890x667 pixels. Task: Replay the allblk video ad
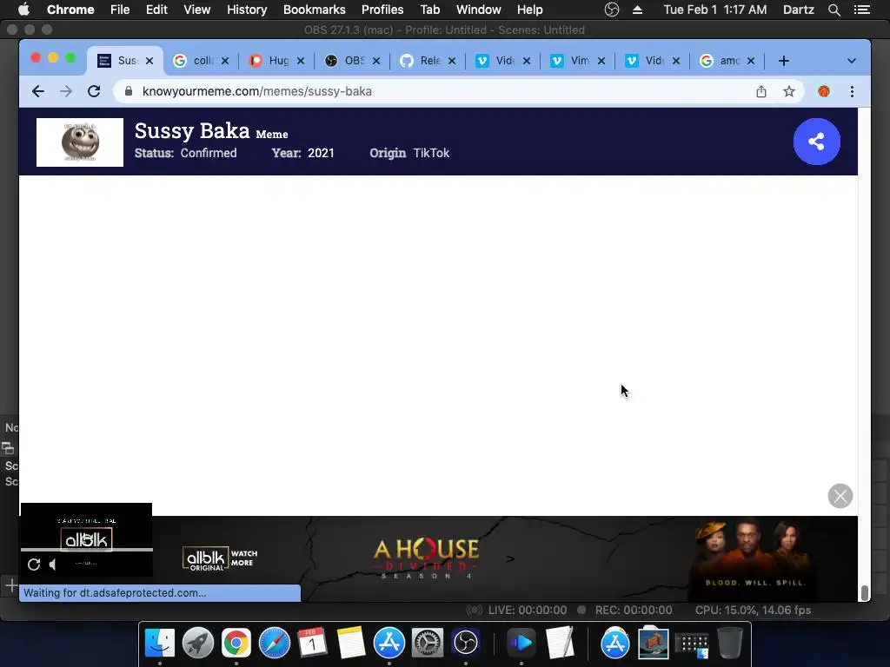[x=34, y=565]
